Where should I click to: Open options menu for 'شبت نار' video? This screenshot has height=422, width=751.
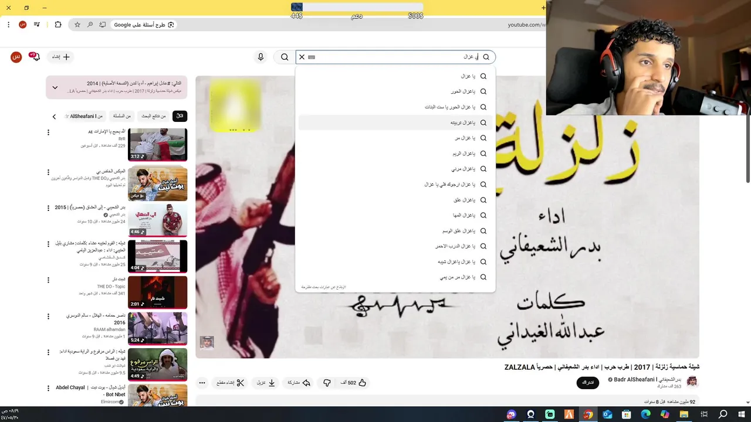[48, 280]
